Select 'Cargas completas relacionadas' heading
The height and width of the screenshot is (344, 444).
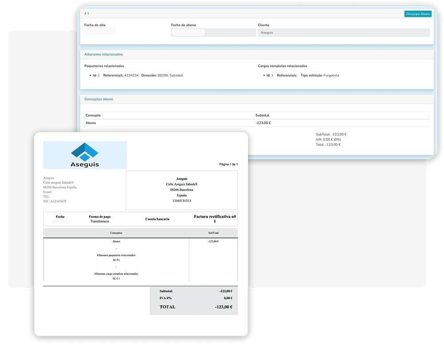(x=282, y=66)
